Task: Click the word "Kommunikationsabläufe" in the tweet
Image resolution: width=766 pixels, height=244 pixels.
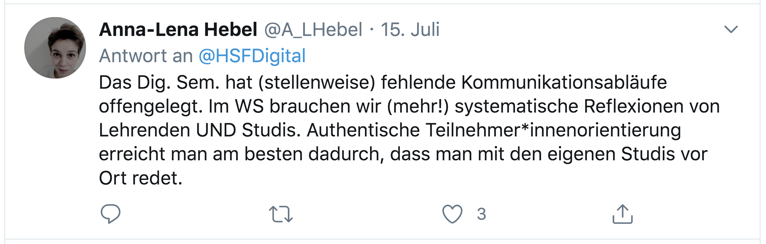Action: [564, 82]
